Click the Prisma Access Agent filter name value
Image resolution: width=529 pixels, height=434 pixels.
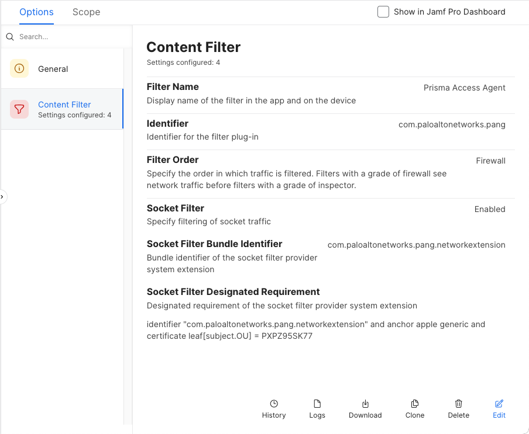(464, 88)
